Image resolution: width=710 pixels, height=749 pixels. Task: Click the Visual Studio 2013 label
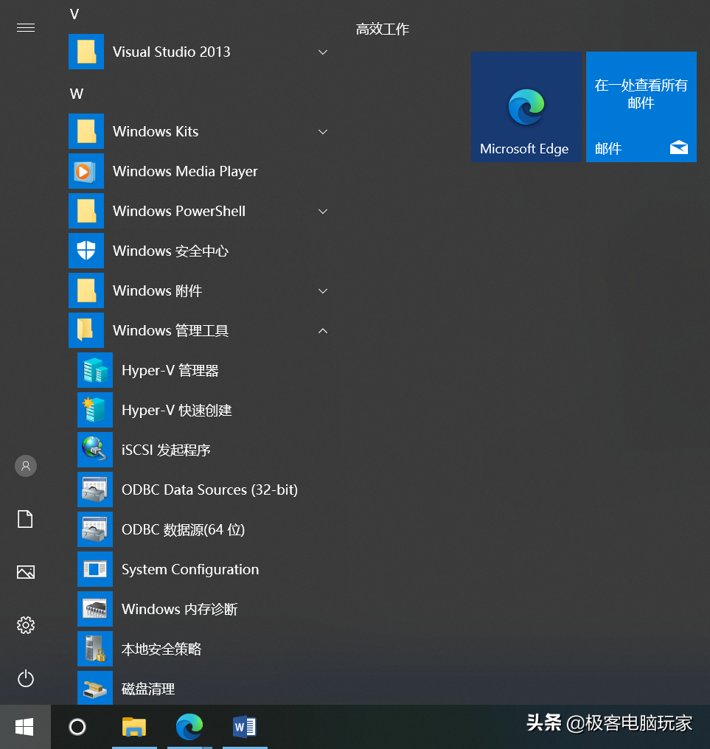172,52
